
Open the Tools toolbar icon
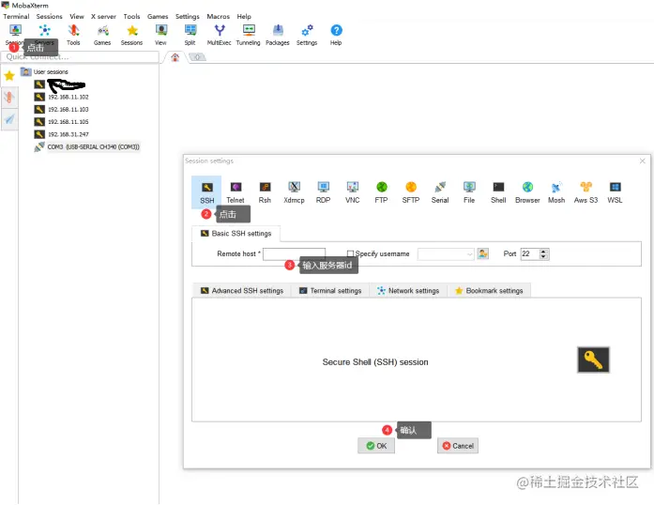73,35
